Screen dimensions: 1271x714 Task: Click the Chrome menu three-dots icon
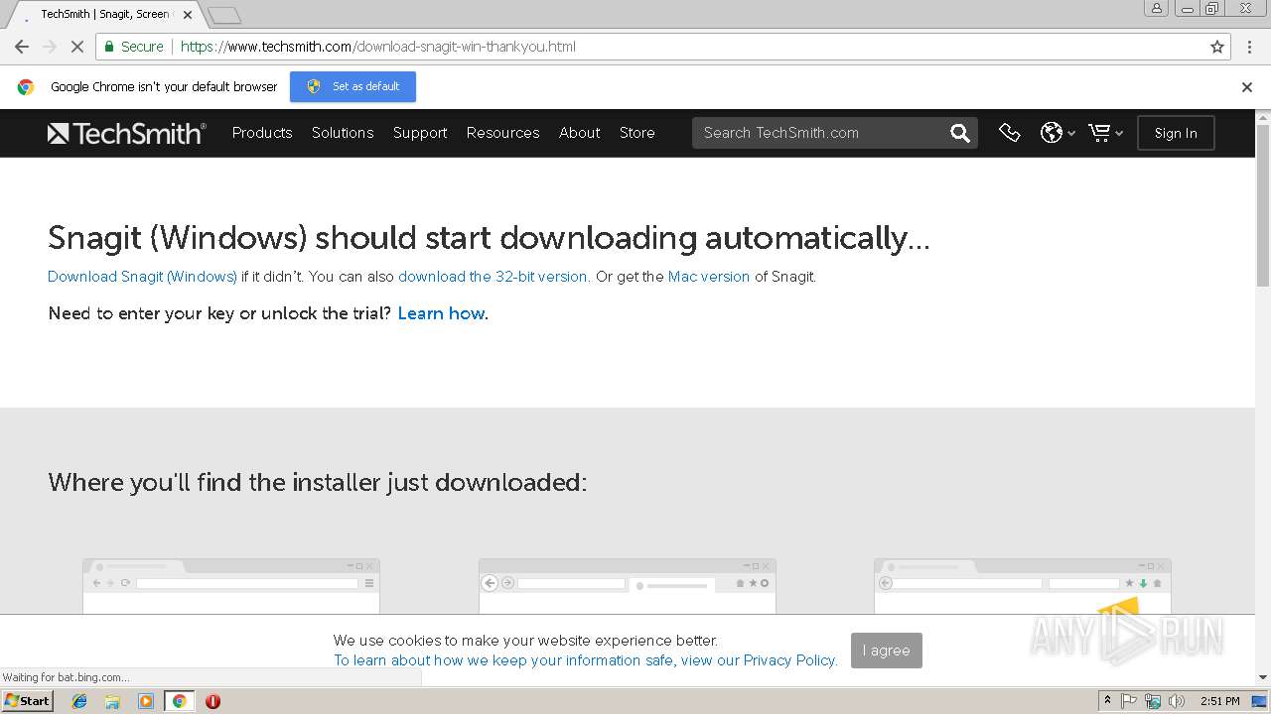(1248, 47)
